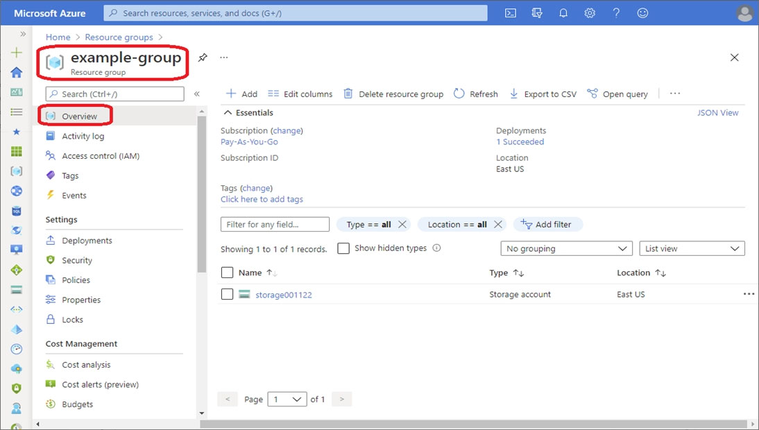Image resolution: width=759 pixels, height=430 pixels.
Task: Open All resources green grid icon
Action: (17, 151)
